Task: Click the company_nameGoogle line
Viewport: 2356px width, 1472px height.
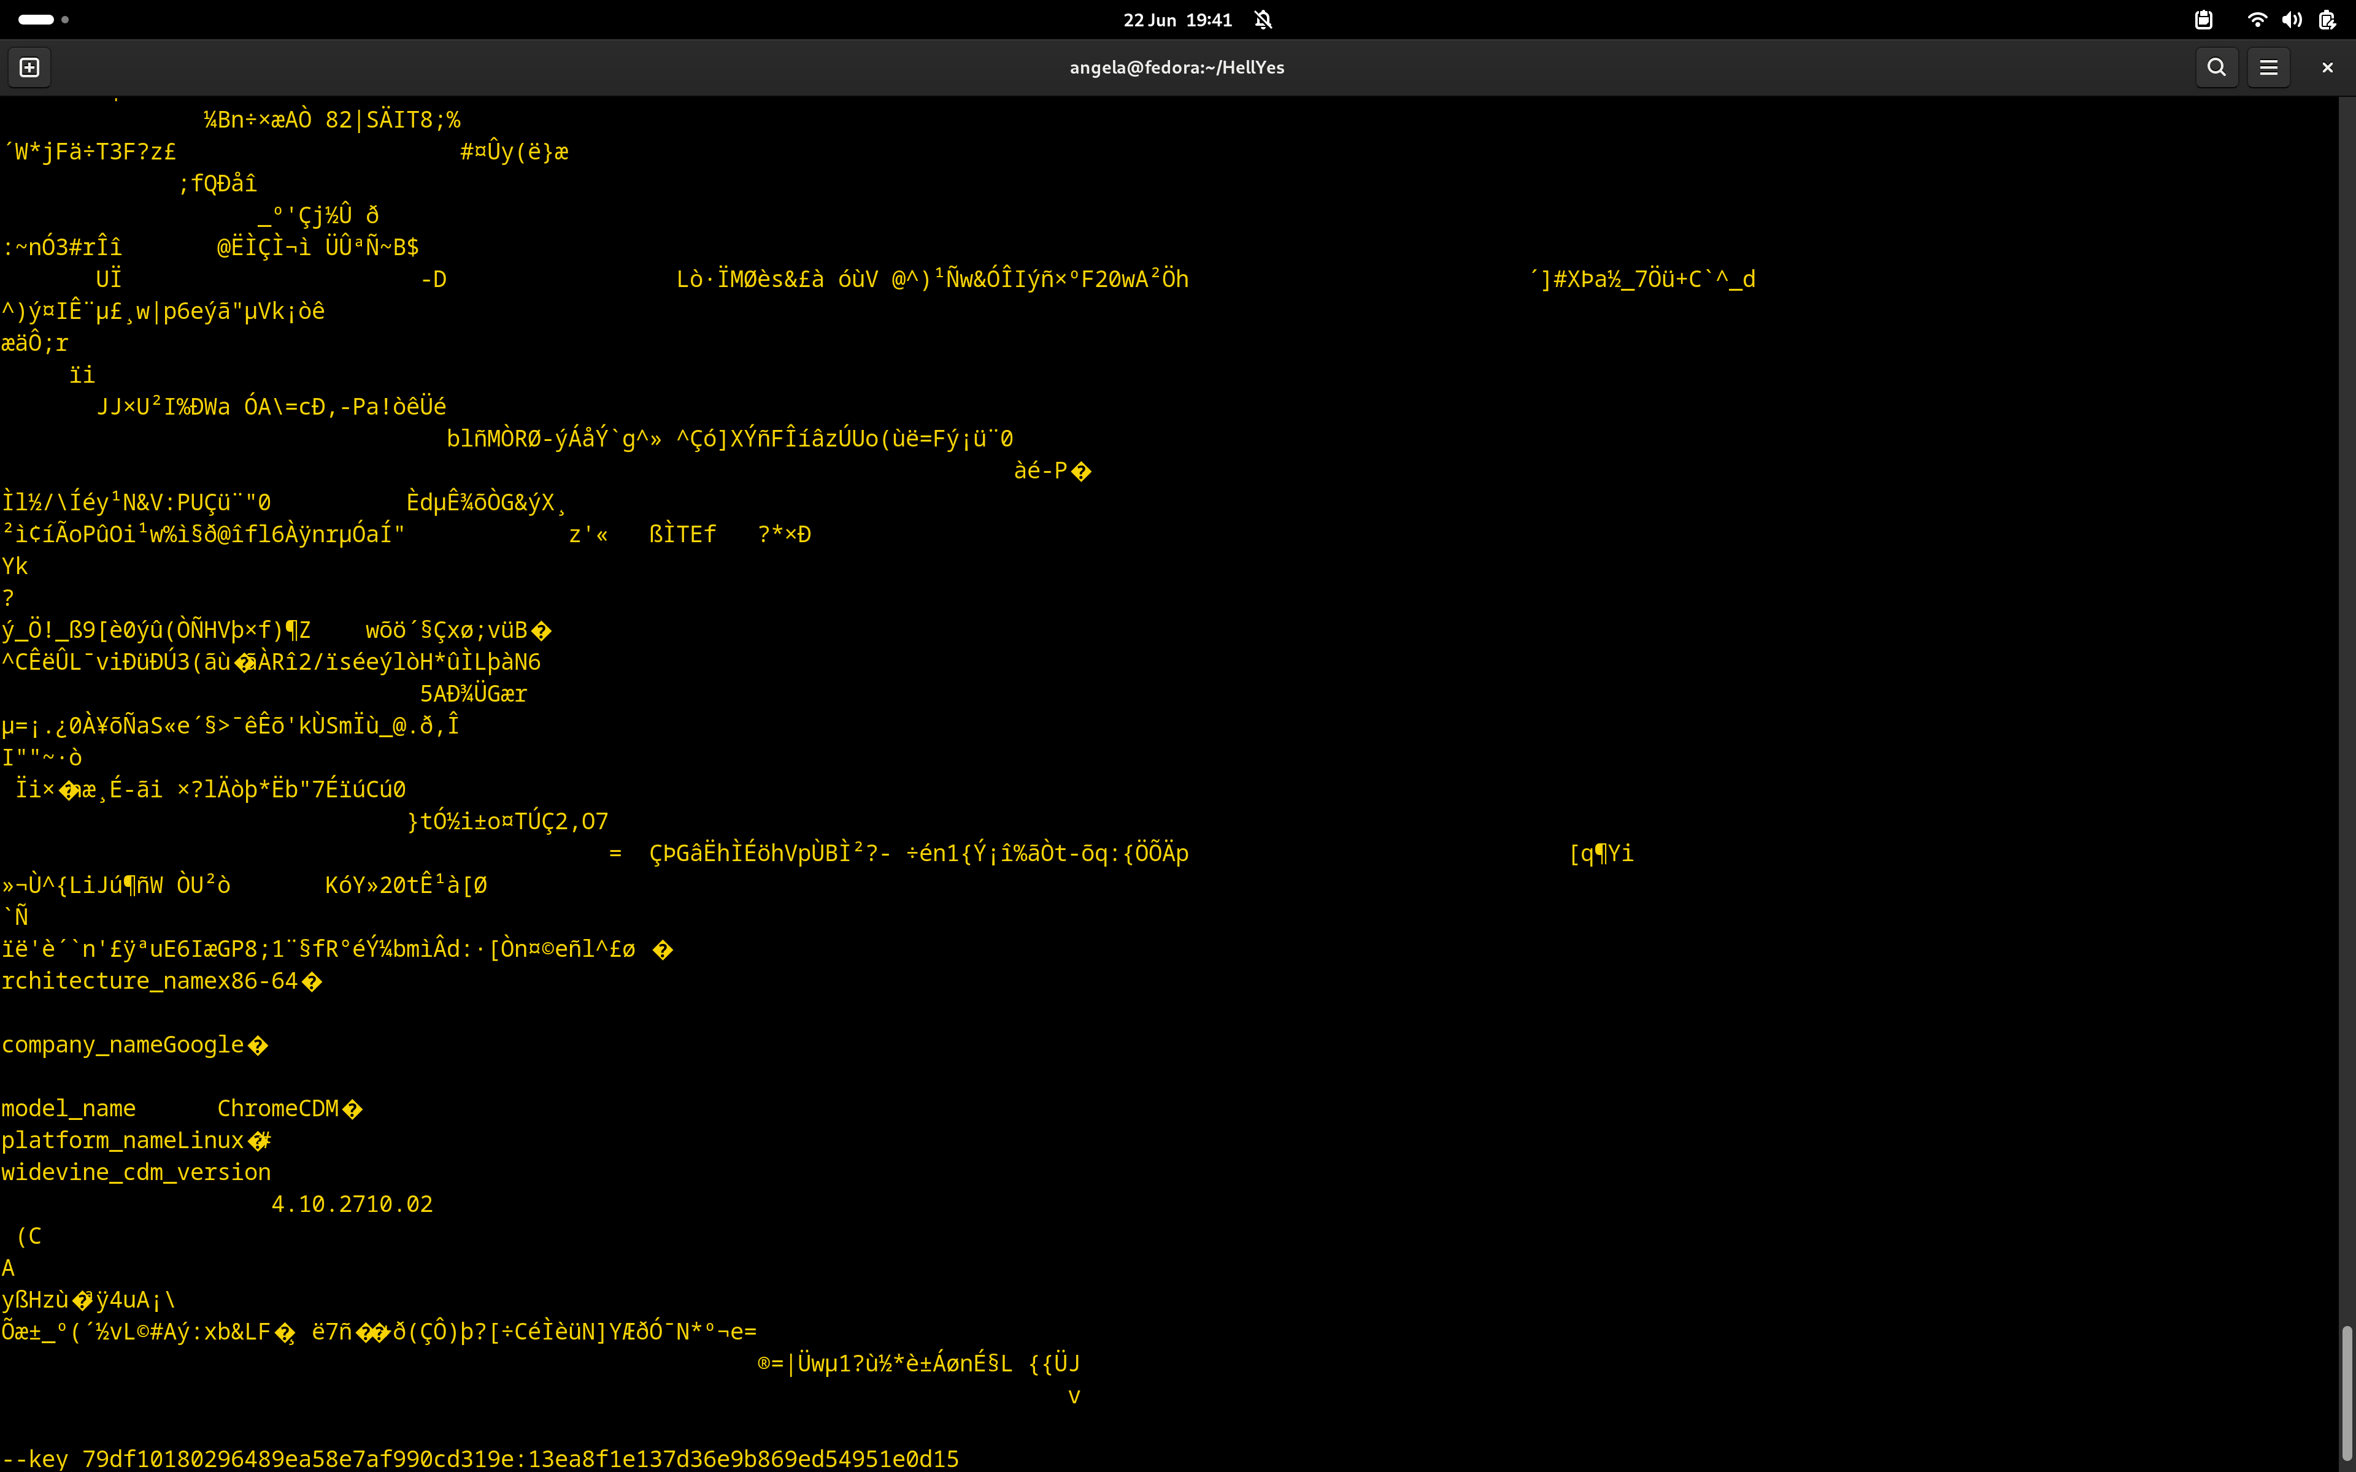Action: (124, 1045)
